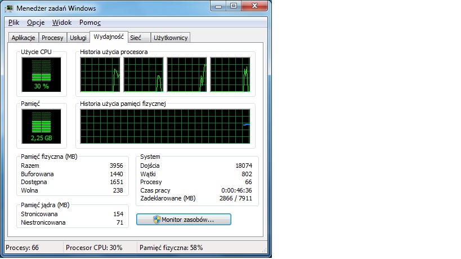Switch to the Użytkownicy tab
The height and width of the screenshot is (259, 461).
[171, 38]
